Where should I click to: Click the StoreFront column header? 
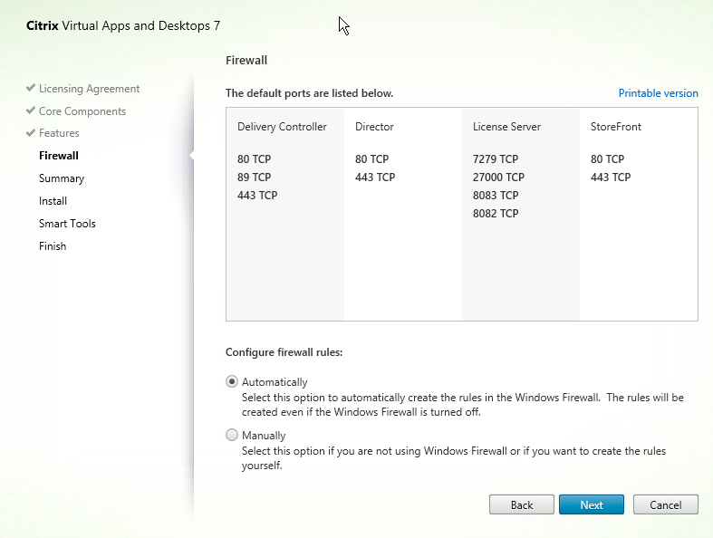(616, 127)
